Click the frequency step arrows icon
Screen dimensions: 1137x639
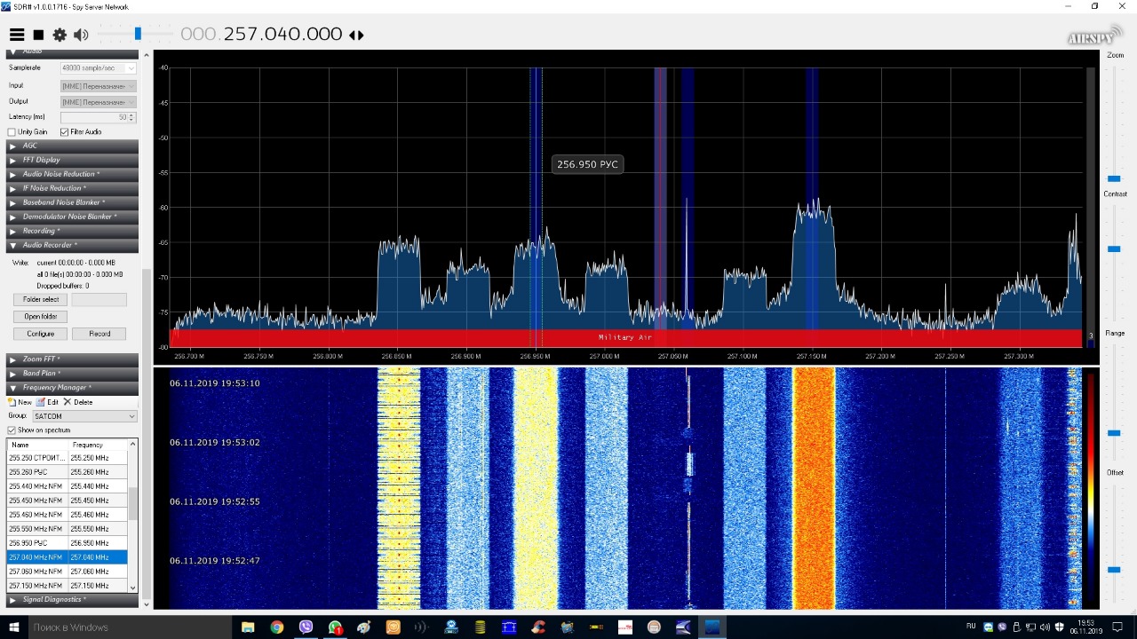(356, 35)
